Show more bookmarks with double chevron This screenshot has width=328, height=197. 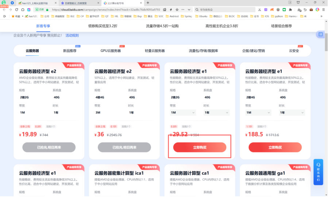pyautogui.click(x=321, y=16)
